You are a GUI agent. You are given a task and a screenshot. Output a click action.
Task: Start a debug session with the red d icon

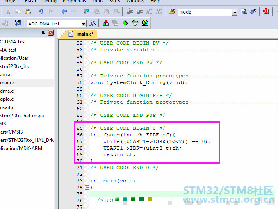pyautogui.click(x=266, y=12)
